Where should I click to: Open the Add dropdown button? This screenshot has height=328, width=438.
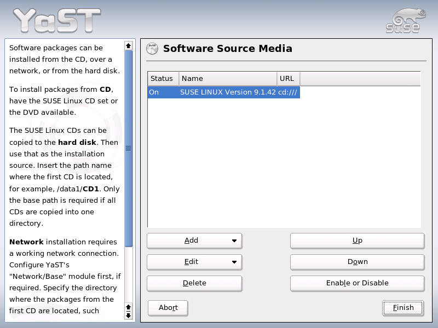[194, 241]
